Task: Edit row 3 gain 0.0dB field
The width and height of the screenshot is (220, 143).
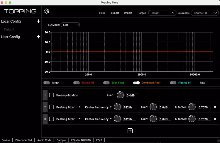Action: click(165, 119)
